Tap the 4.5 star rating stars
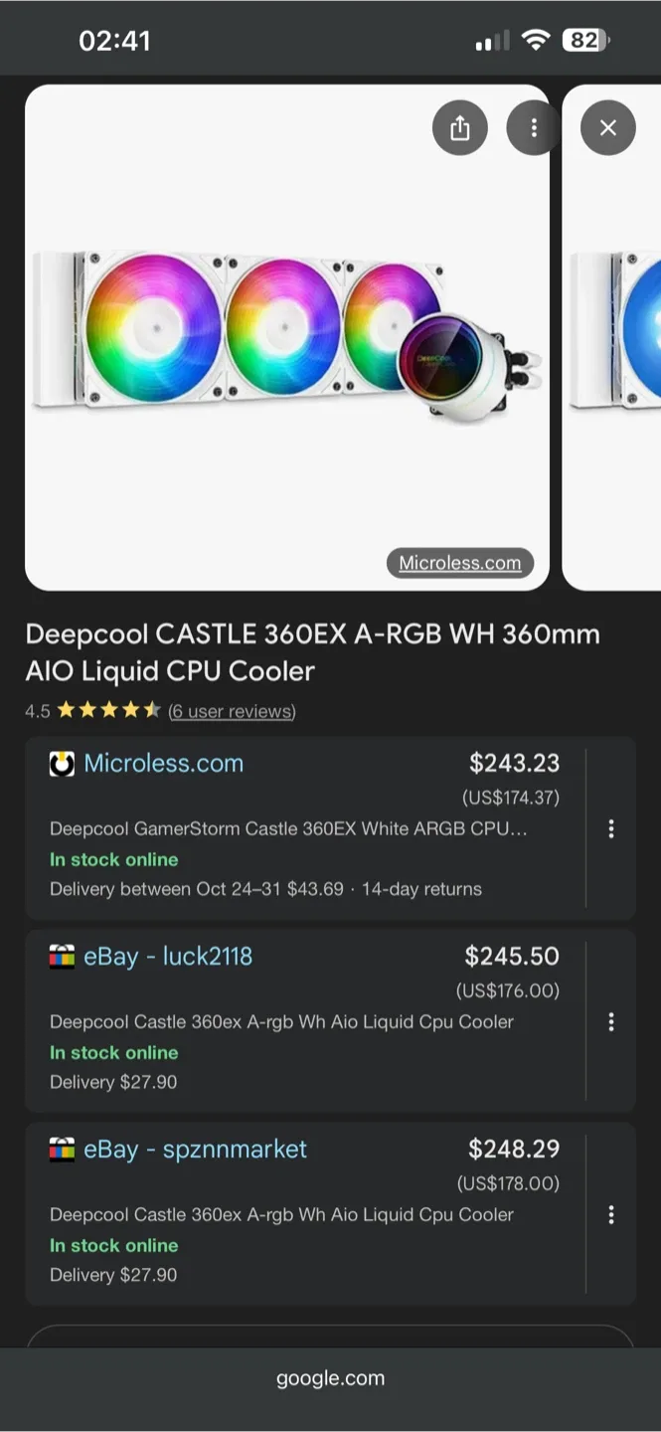661x1432 pixels. tap(108, 711)
